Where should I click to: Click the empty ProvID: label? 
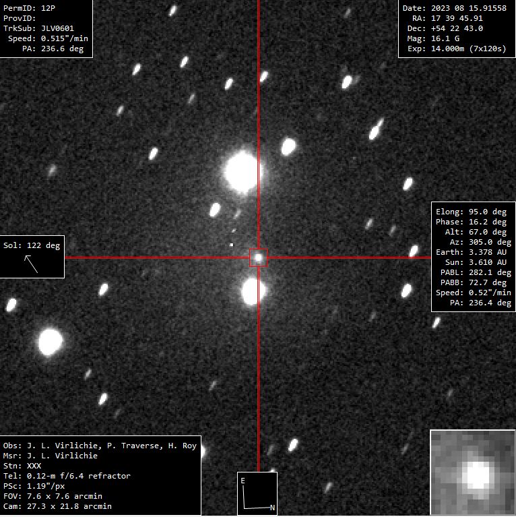[20, 18]
